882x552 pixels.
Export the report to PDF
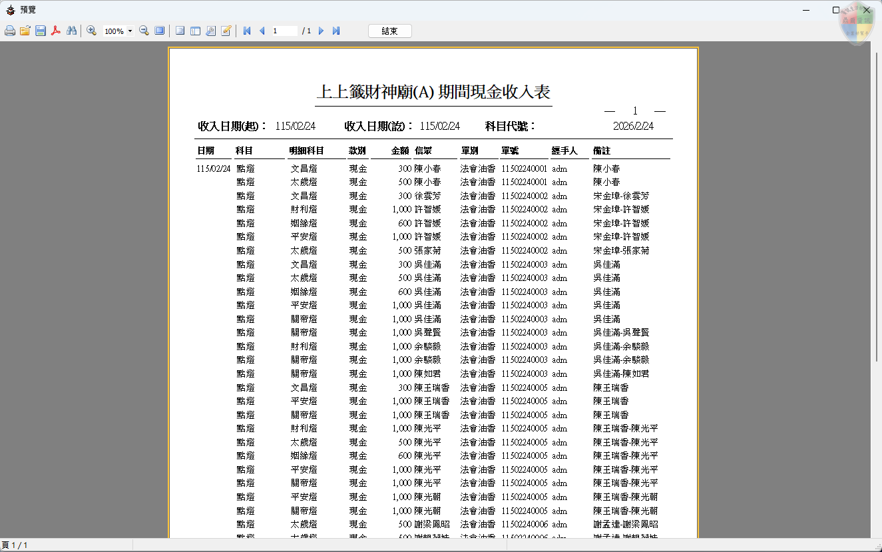(x=56, y=31)
